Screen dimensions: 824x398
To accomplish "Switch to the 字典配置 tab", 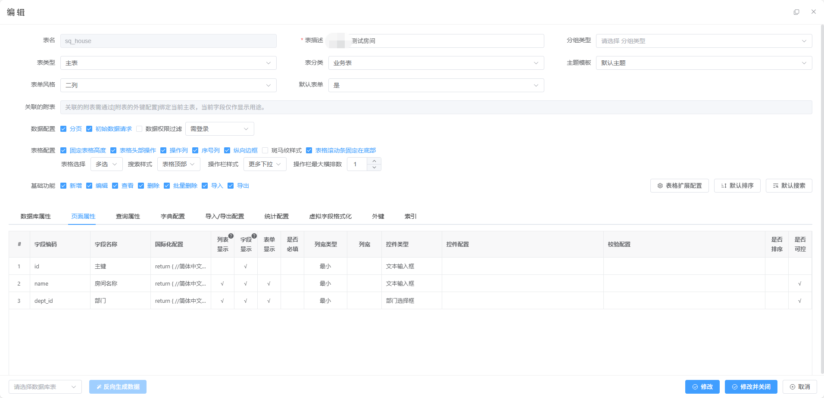I will (173, 216).
